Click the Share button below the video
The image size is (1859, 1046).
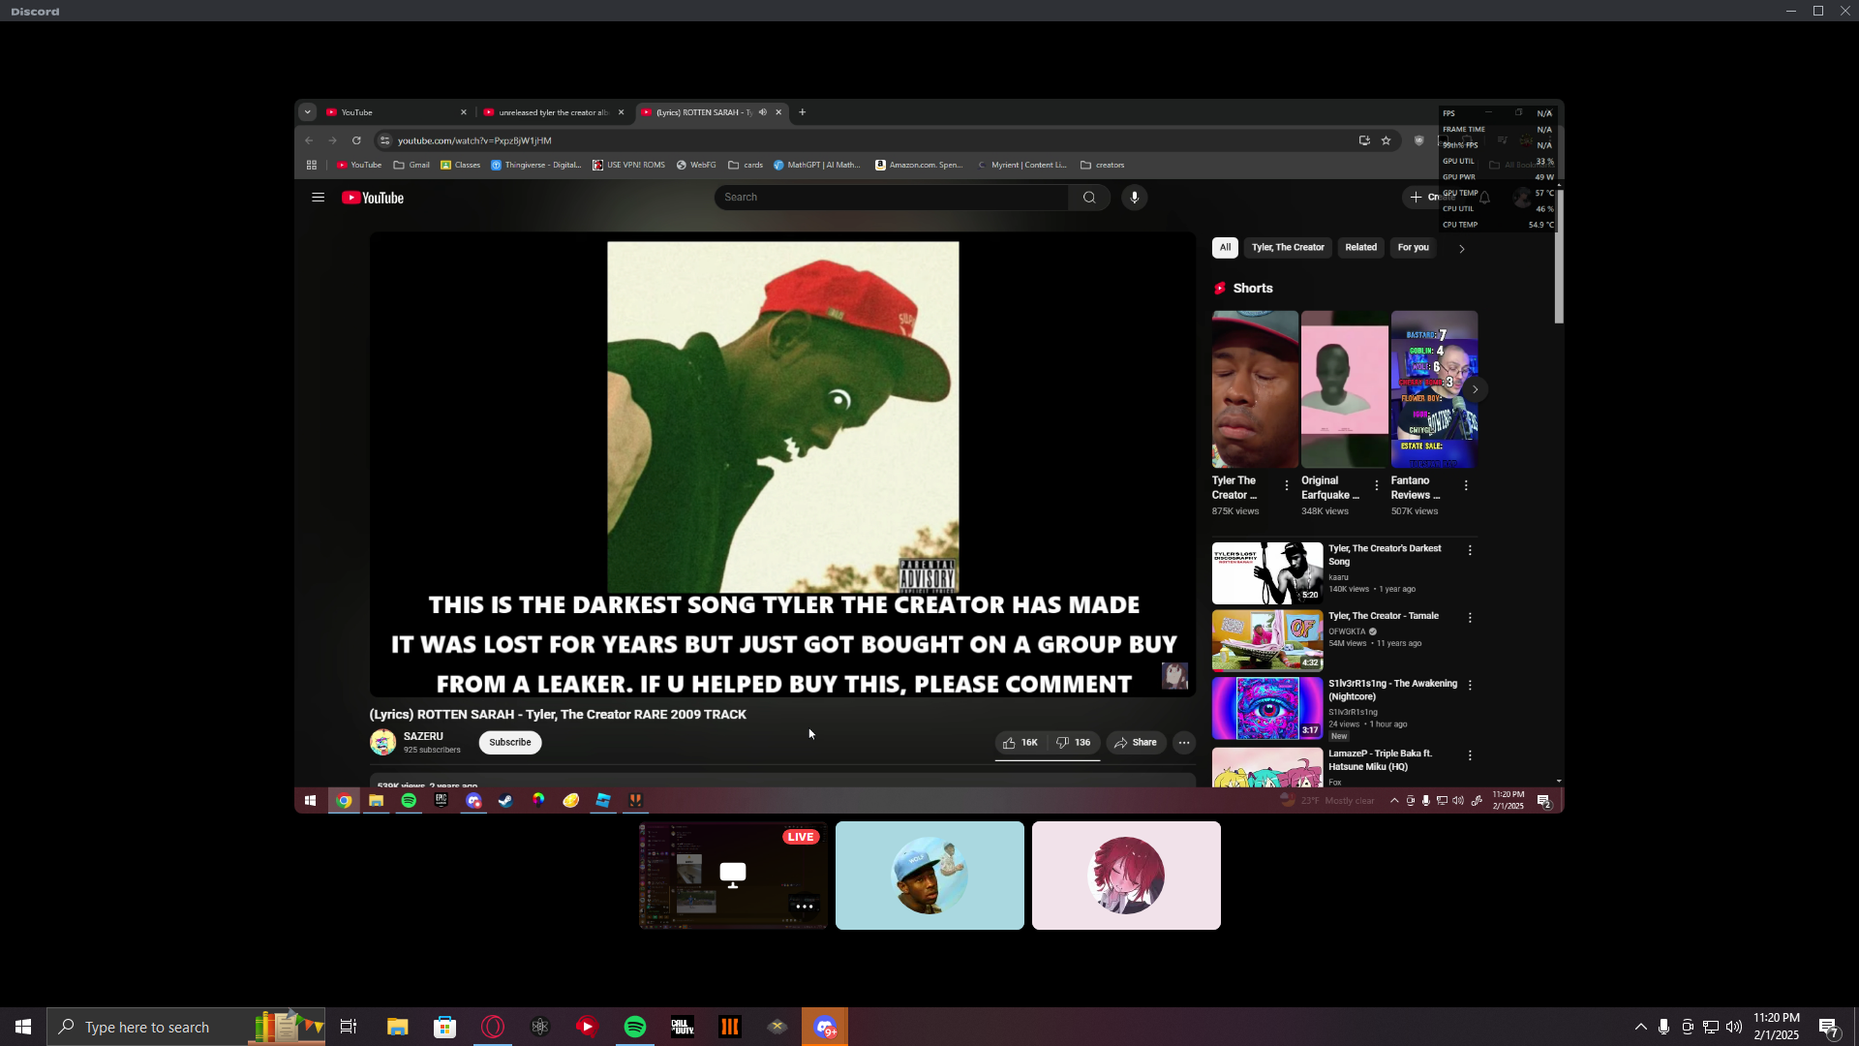[1136, 743]
